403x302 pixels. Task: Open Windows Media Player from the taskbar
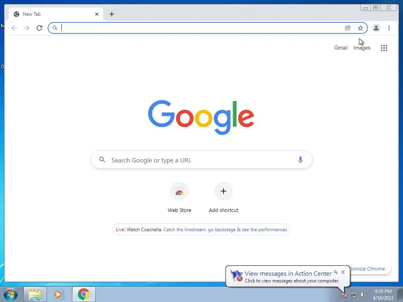click(x=59, y=294)
